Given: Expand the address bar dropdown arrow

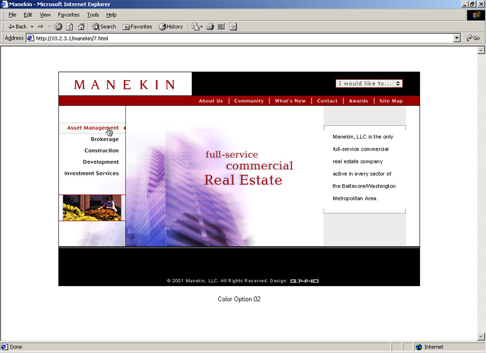Looking at the screenshot, I should (457, 38).
